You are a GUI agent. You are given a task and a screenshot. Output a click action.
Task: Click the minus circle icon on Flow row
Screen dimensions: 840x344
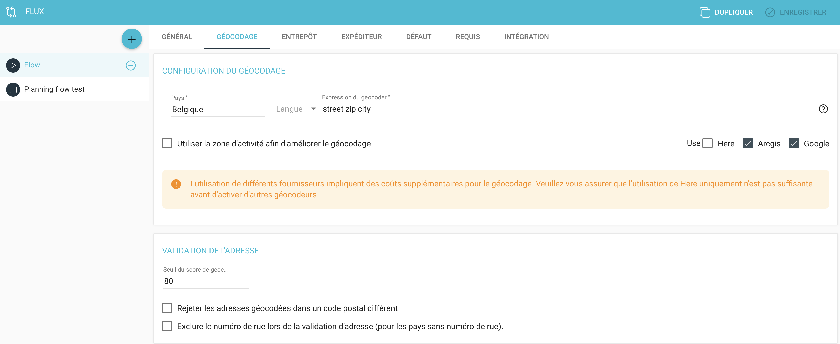(x=131, y=65)
